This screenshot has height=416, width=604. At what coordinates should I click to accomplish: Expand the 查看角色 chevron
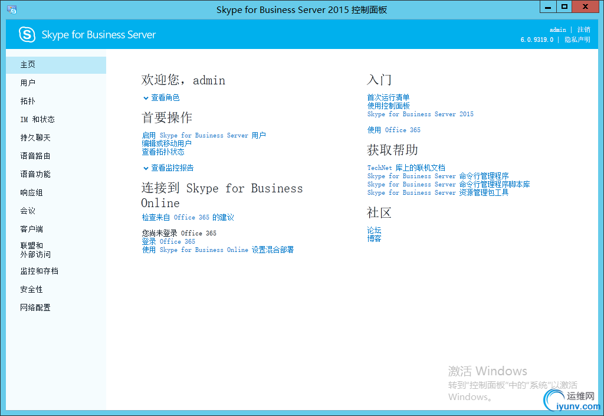click(x=146, y=98)
